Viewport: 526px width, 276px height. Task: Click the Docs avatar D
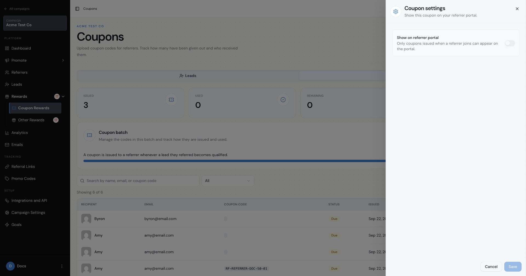click(10, 266)
